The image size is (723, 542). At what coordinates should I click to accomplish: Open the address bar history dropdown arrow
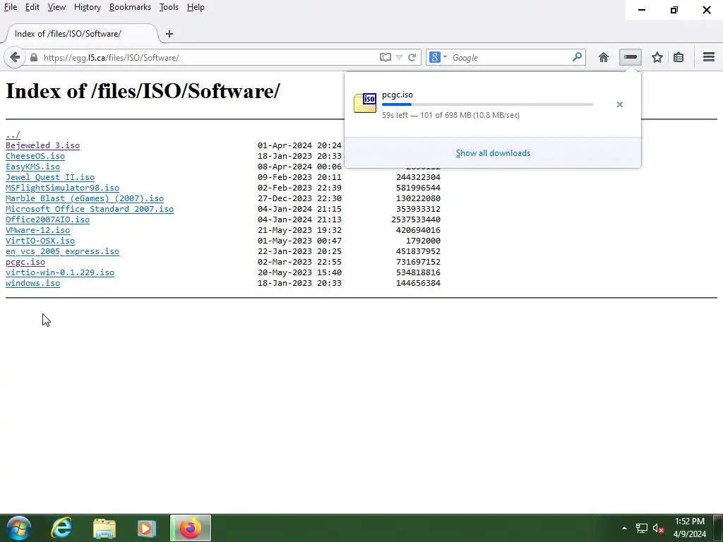tap(400, 58)
